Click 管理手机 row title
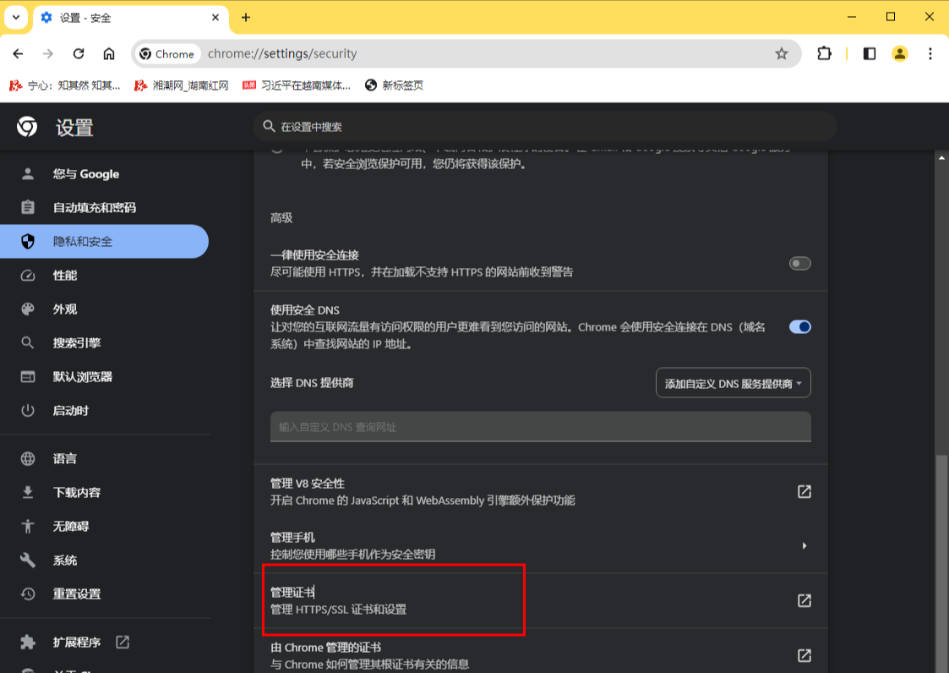The image size is (949, 673). pos(292,538)
